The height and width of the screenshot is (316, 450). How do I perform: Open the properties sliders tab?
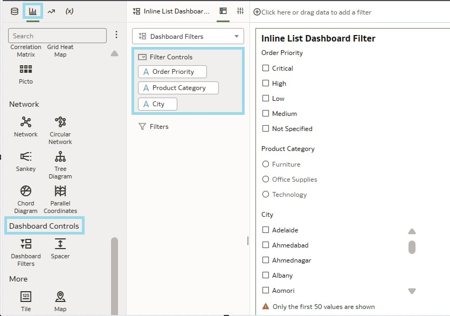click(x=240, y=11)
